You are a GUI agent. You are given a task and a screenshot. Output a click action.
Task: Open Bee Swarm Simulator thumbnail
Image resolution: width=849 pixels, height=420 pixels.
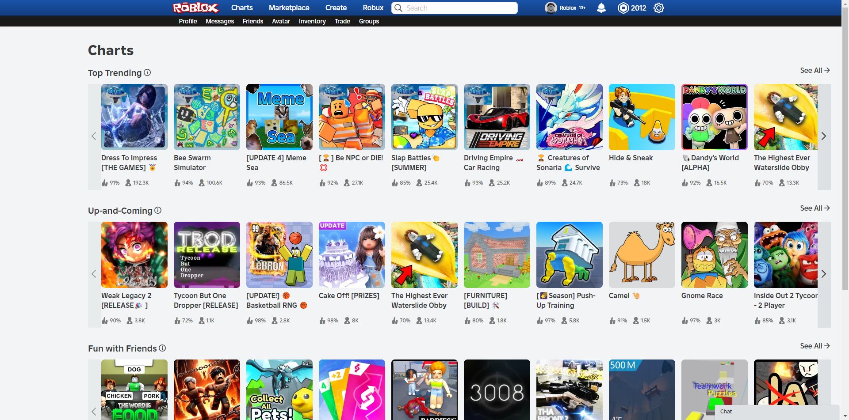(x=207, y=117)
